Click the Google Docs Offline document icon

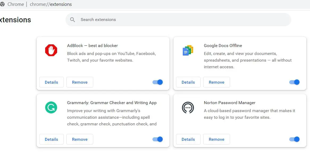[188, 50]
